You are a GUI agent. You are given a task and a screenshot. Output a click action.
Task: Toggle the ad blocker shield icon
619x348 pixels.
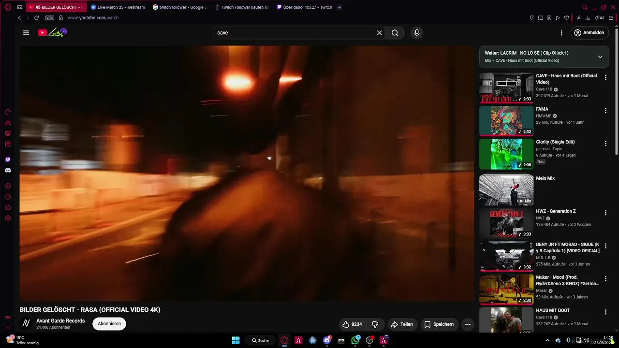click(x=549, y=18)
